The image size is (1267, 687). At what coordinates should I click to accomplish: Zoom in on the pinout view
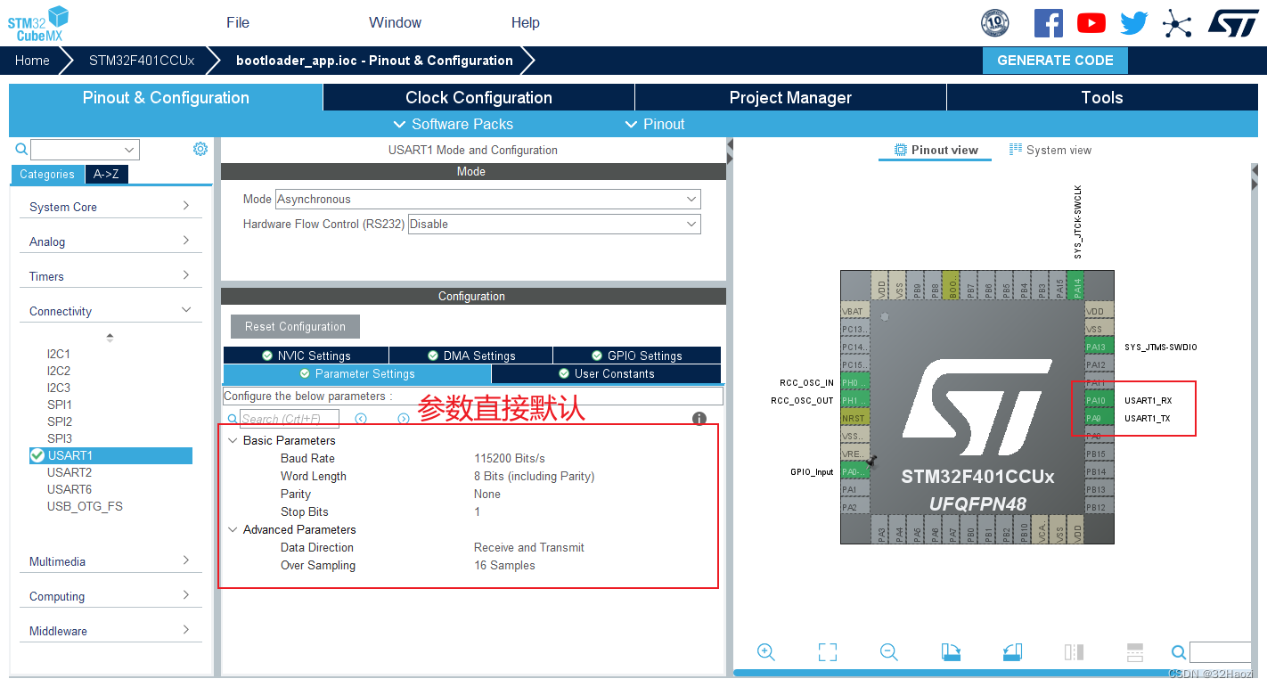pos(765,652)
